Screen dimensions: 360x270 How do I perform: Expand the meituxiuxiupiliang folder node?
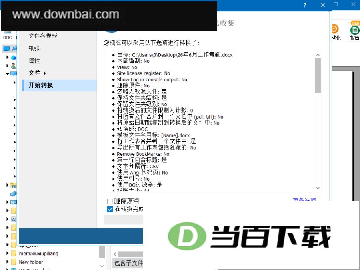[7, 254]
